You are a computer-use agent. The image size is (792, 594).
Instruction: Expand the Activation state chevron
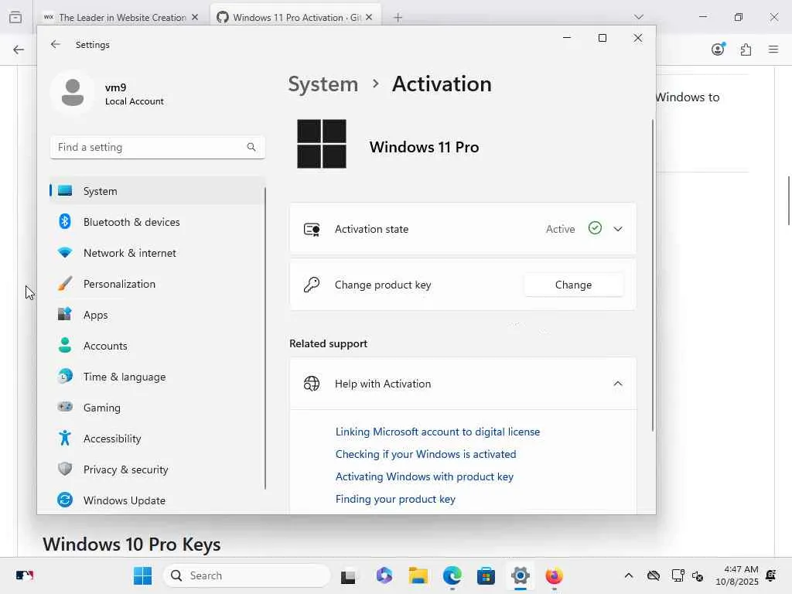pos(618,229)
